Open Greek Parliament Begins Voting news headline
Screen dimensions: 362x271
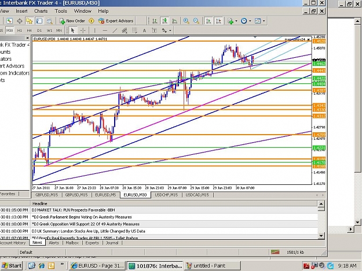click(x=82, y=217)
